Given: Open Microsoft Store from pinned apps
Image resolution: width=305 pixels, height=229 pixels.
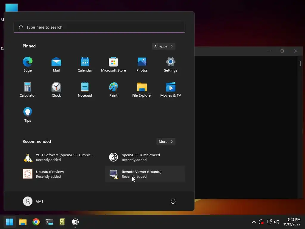Looking at the screenshot, I should point(113,65).
